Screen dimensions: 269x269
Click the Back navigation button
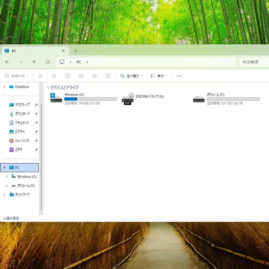tap(7, 62)
